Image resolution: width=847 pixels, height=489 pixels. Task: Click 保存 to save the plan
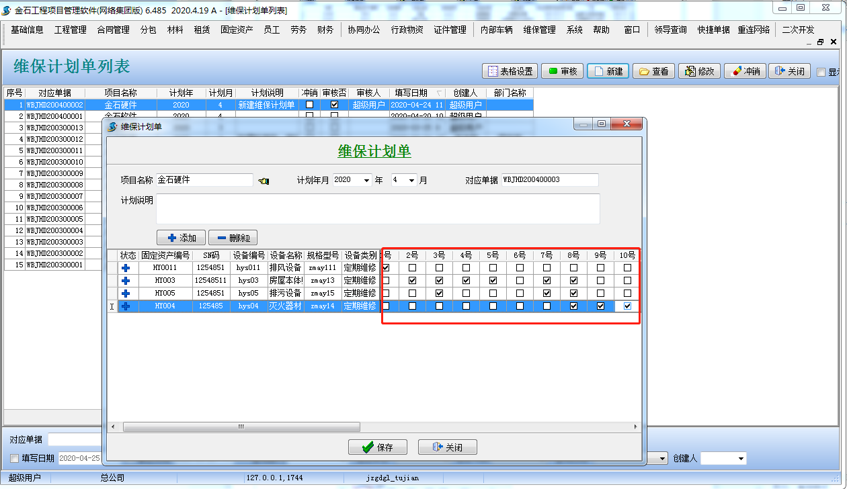pyautogui.click(x=377, y=447)
